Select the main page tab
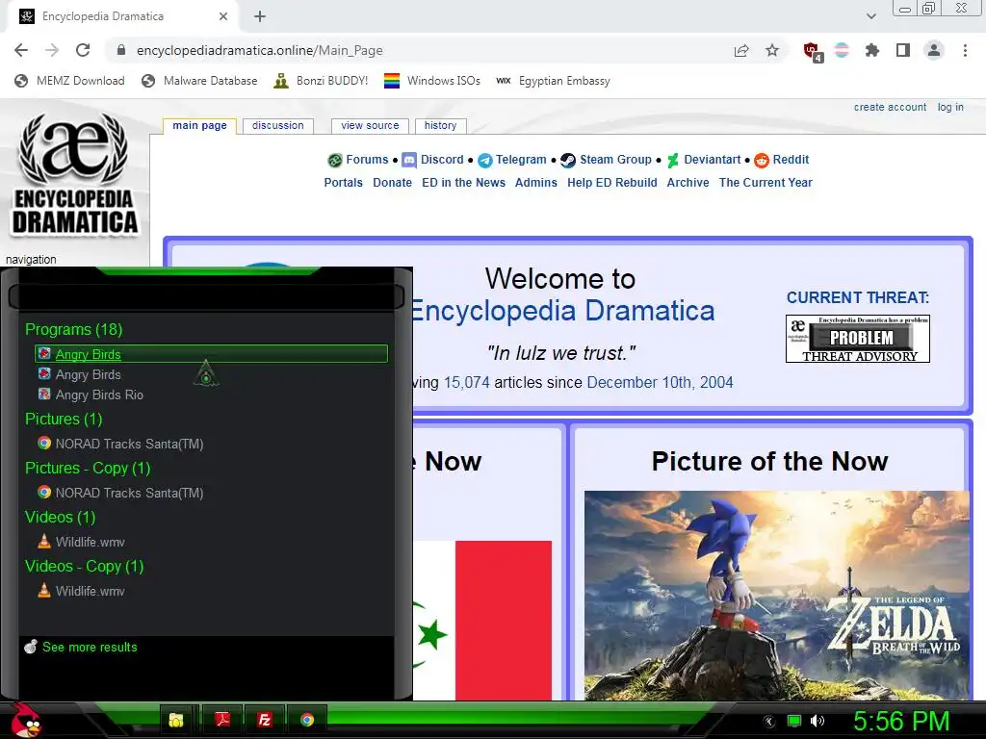Image resolution: width=986 pixels, height=739 pixels. pos(199,126)
